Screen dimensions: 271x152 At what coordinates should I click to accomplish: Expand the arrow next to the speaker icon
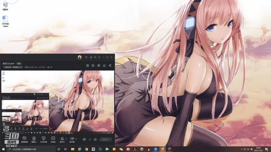(76, 139)
